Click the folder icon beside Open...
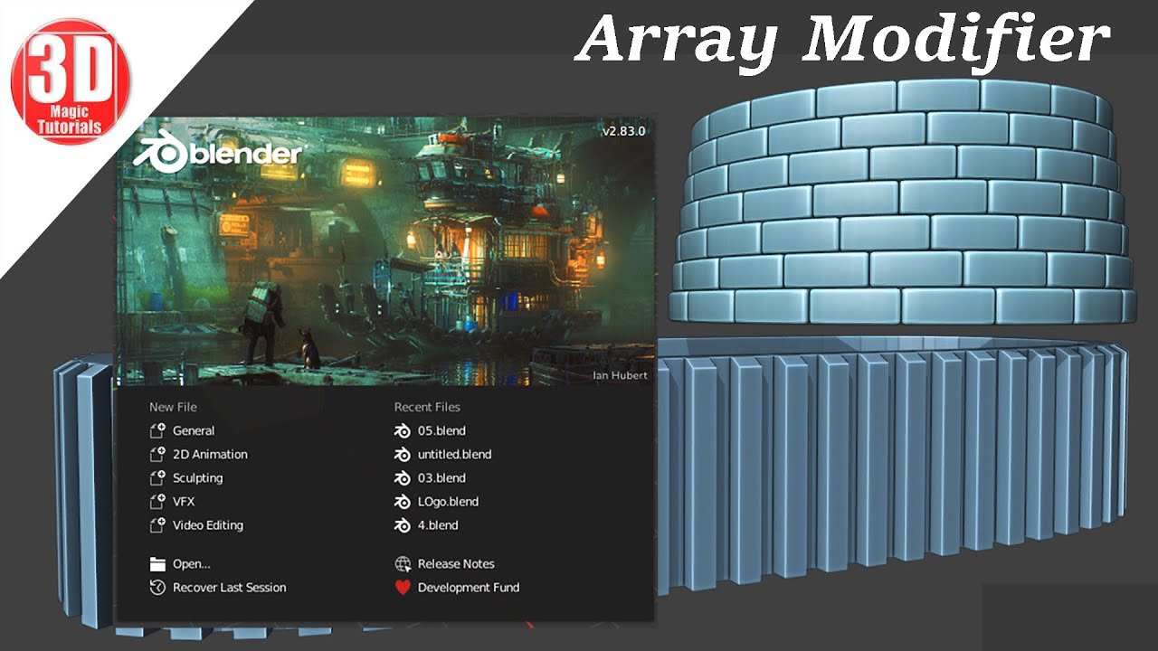 (157, 564)
